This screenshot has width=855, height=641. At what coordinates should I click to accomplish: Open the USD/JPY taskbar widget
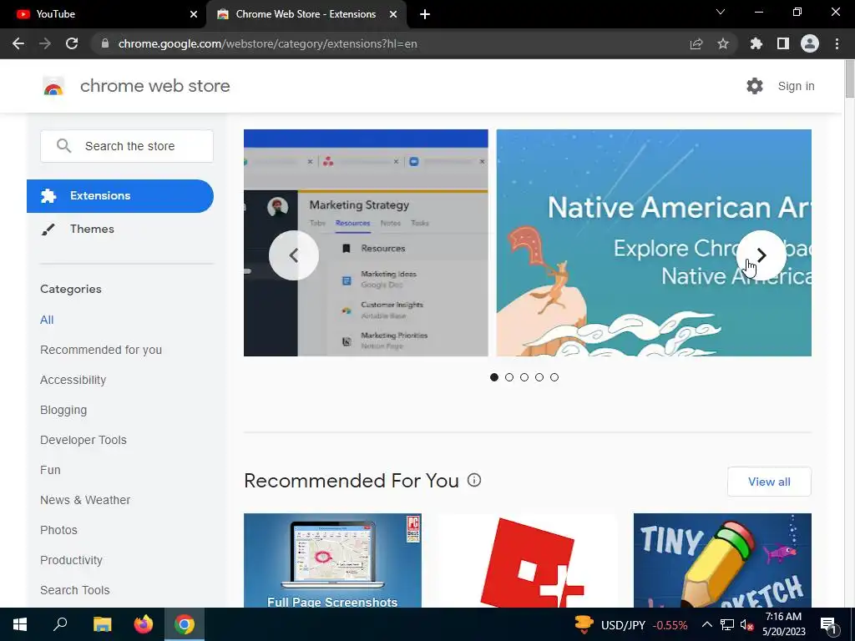(x=631, y=624)
